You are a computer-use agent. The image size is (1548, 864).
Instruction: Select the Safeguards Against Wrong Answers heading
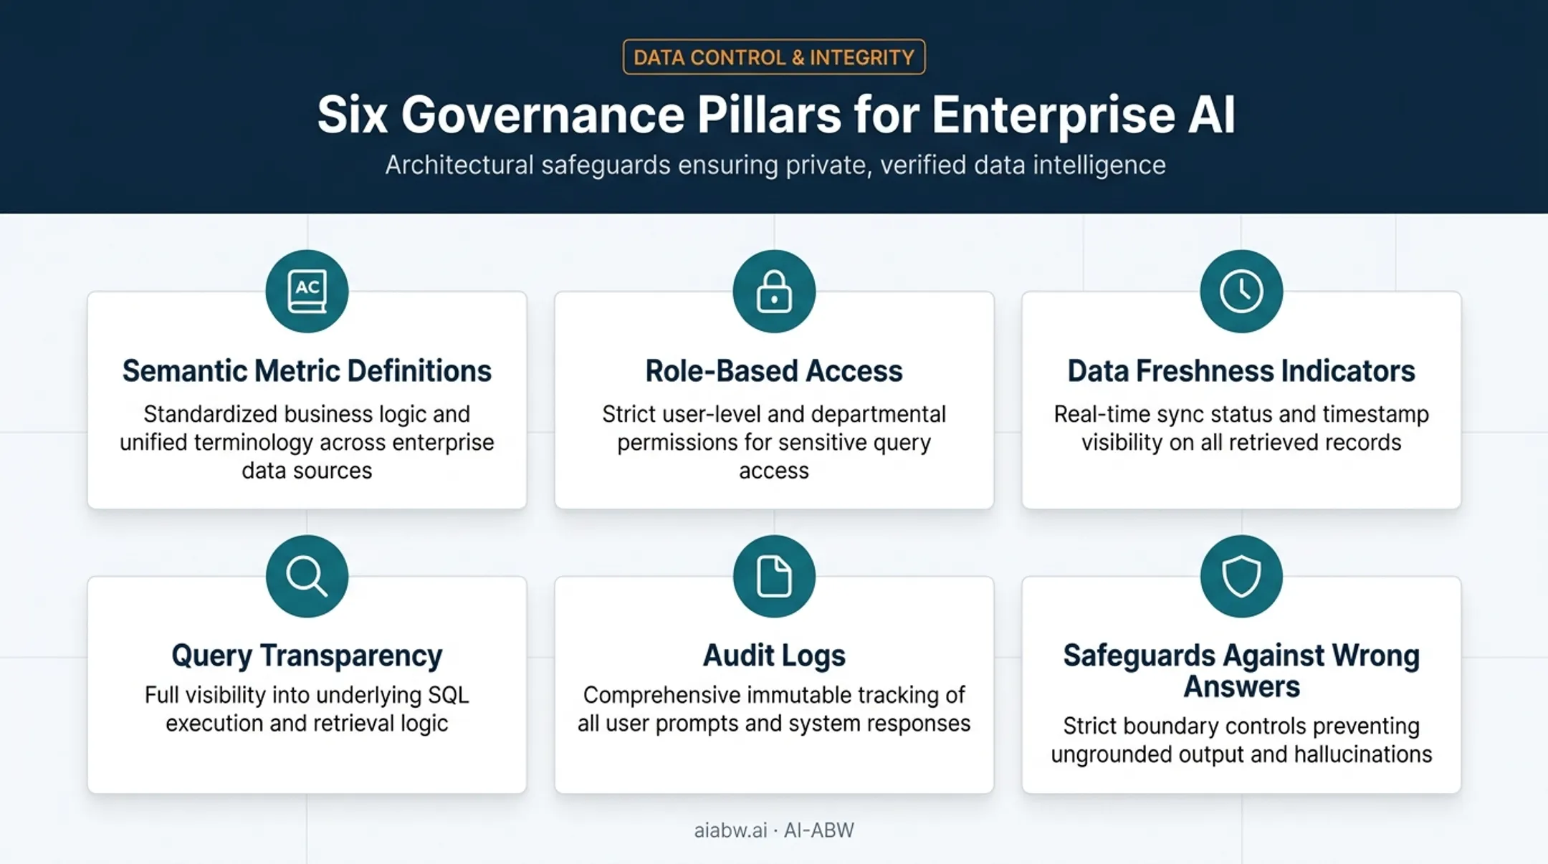pyautogui.click(x=1241, y=671)
